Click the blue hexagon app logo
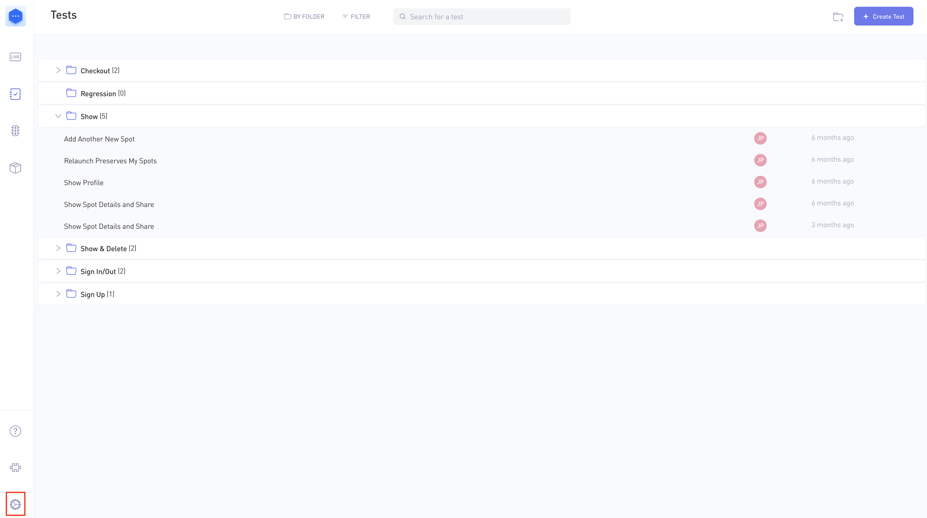 (x=15, y=16)
